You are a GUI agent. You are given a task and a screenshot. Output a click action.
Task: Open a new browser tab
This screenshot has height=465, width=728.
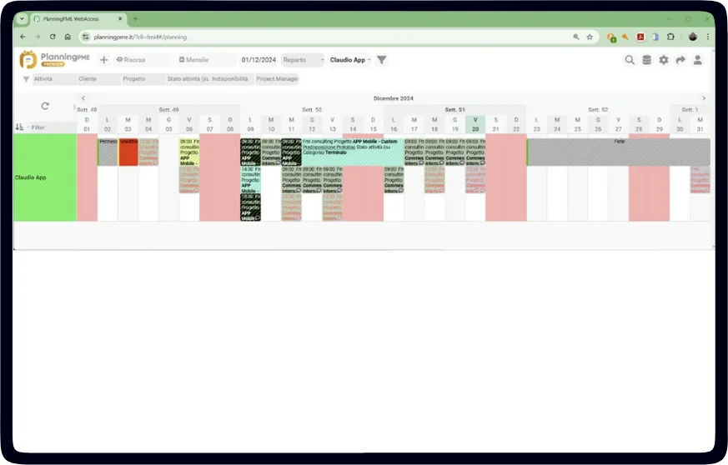click(x=136, y=19)
